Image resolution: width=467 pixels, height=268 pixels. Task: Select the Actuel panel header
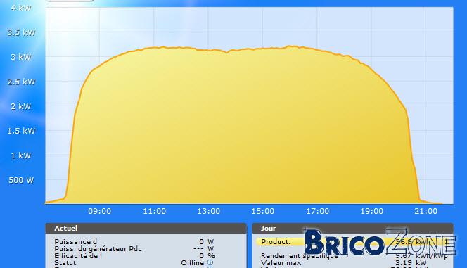click(146, 228)
